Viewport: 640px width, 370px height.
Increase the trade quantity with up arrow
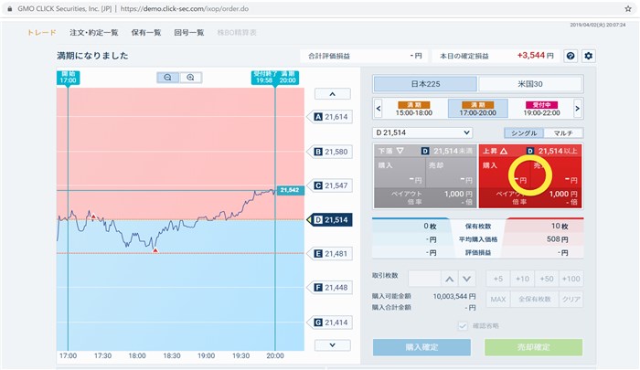point(449,279)
